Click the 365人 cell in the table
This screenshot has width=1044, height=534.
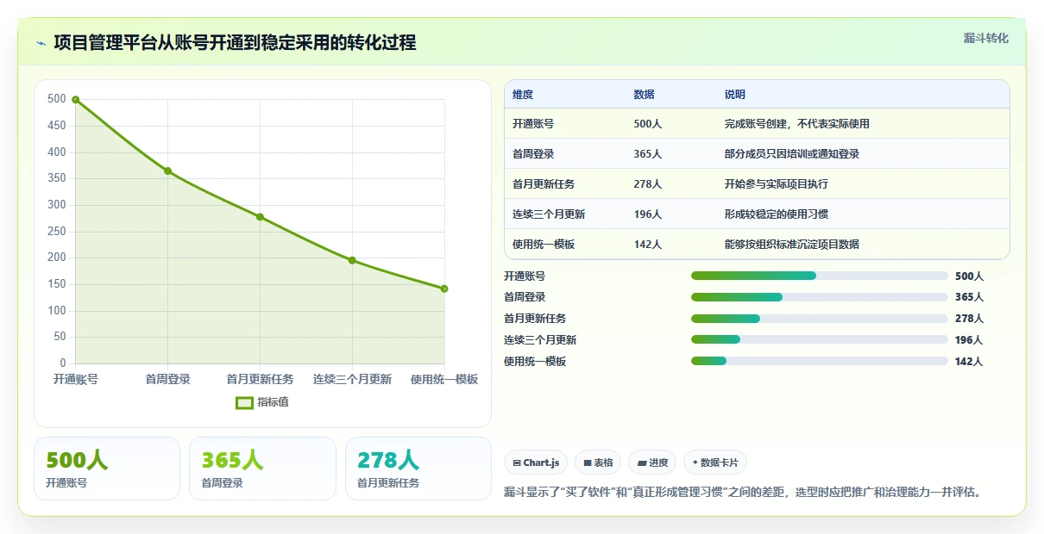(x=648, y=154)
